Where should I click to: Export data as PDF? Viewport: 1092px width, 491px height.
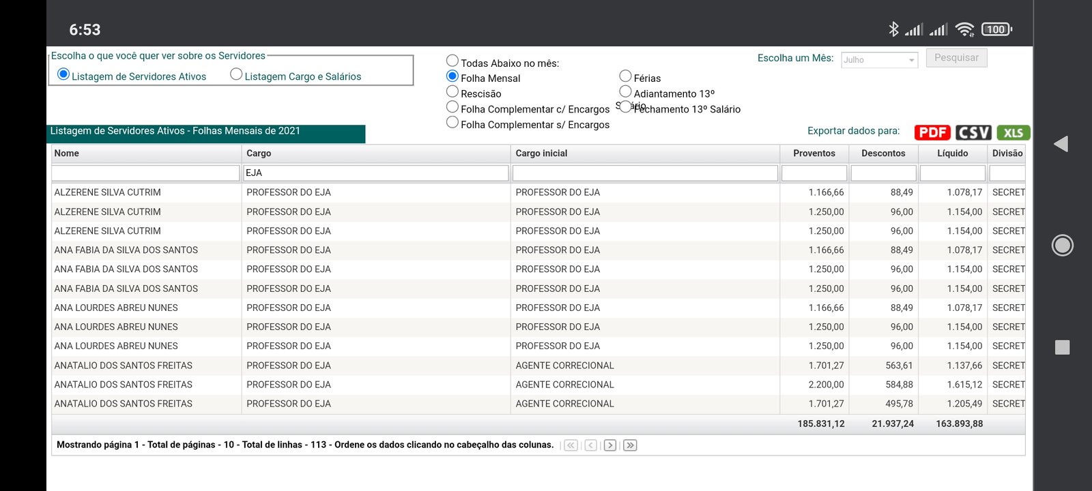(x=932, y=132)
